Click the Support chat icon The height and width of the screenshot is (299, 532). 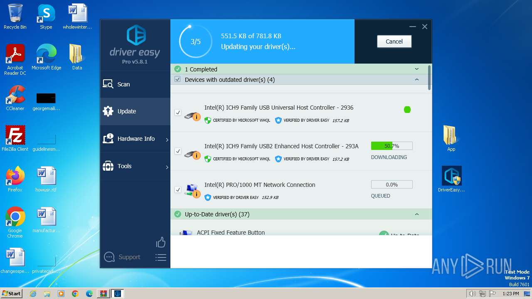[109, 257]
